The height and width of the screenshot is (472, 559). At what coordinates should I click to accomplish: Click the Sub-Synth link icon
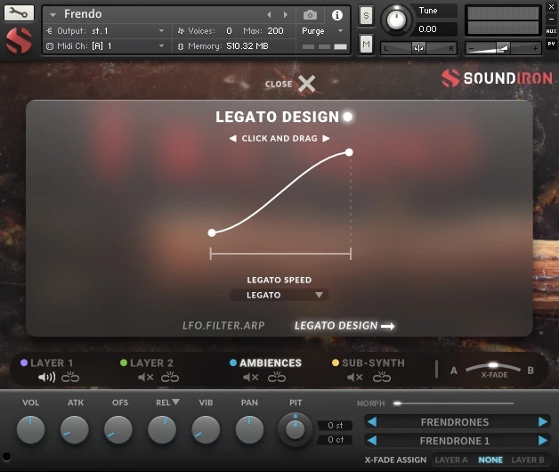[382, 377]
